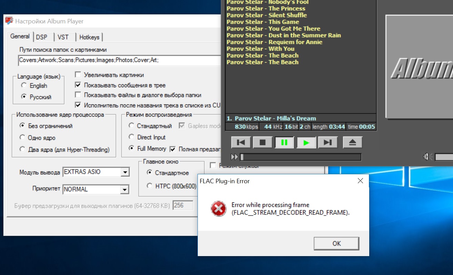Select the Одно ядро option
This screenshot has height=275, width=453.
click(37, 138)
